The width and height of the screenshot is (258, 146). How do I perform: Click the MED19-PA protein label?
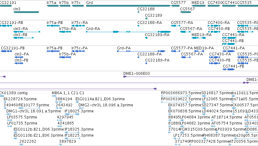tap(204, 48)
